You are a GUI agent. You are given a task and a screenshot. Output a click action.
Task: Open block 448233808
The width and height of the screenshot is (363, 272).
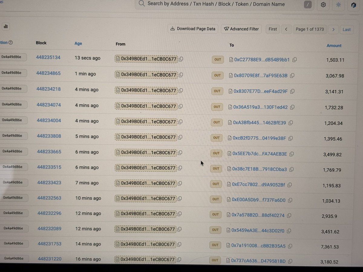click(49, 136)
